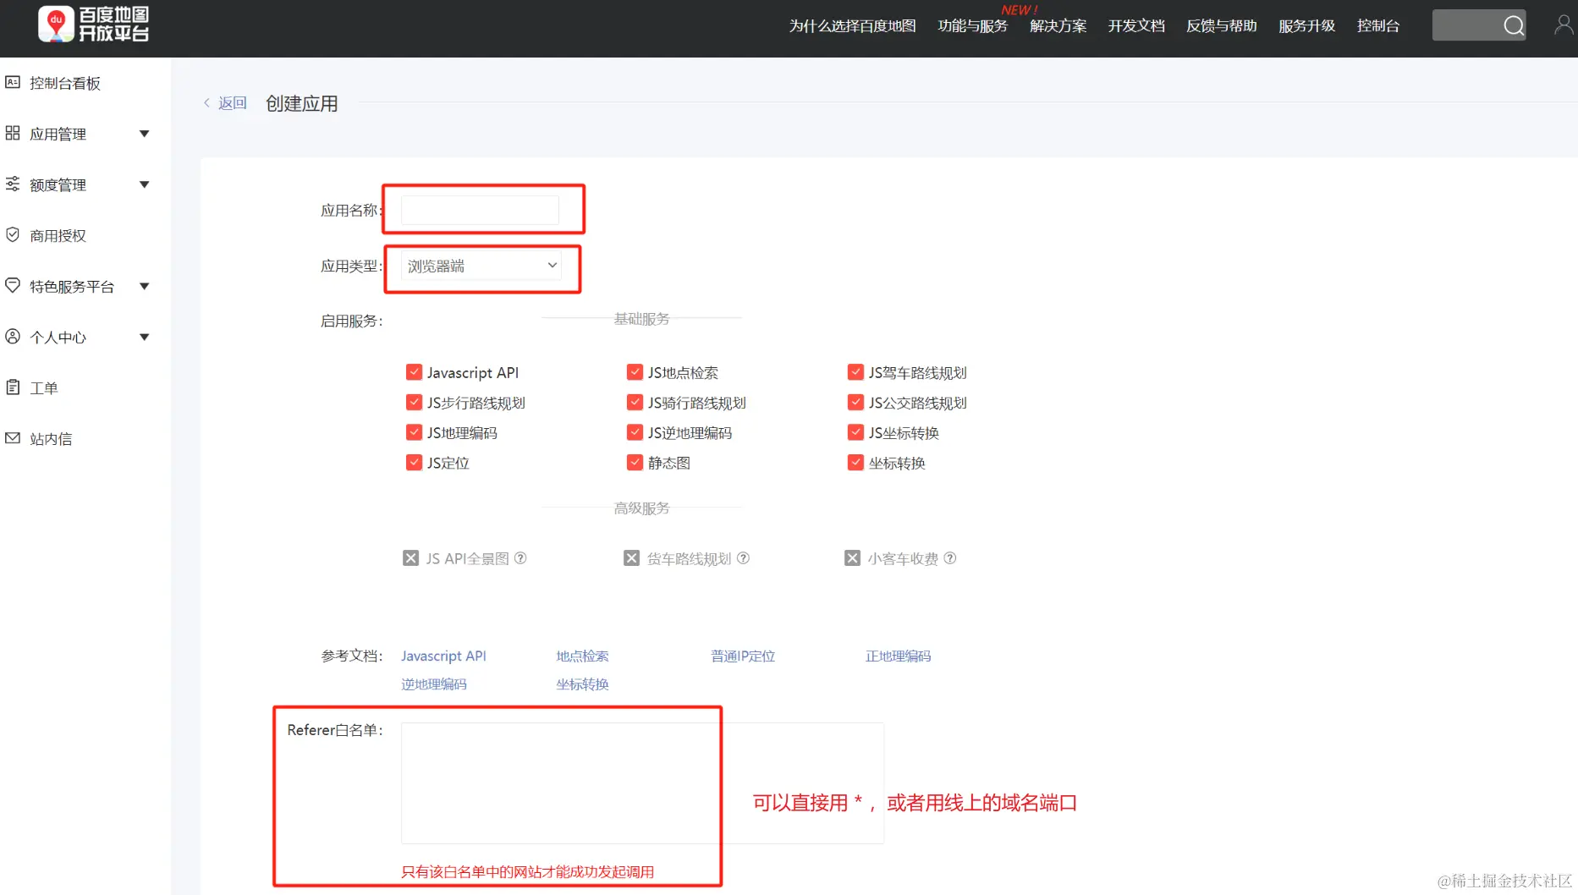
Task: Uncheck the JS地点检索 checkbox
Action: pyautogui.click(x=635, y=372)
